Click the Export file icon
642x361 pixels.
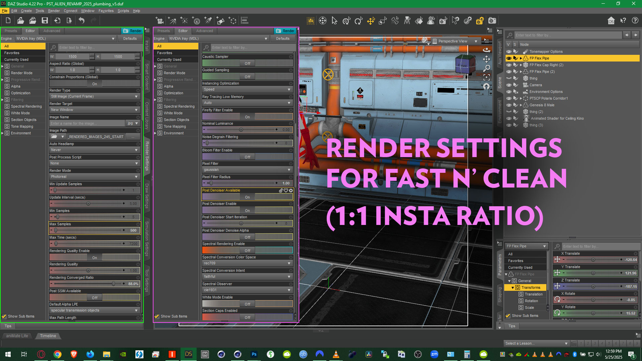69,21
